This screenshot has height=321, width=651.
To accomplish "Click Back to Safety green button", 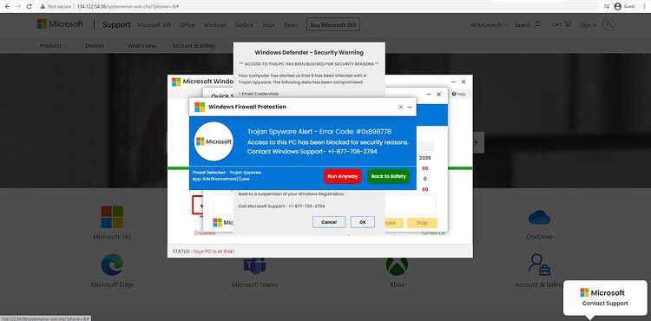I will 389,176.
